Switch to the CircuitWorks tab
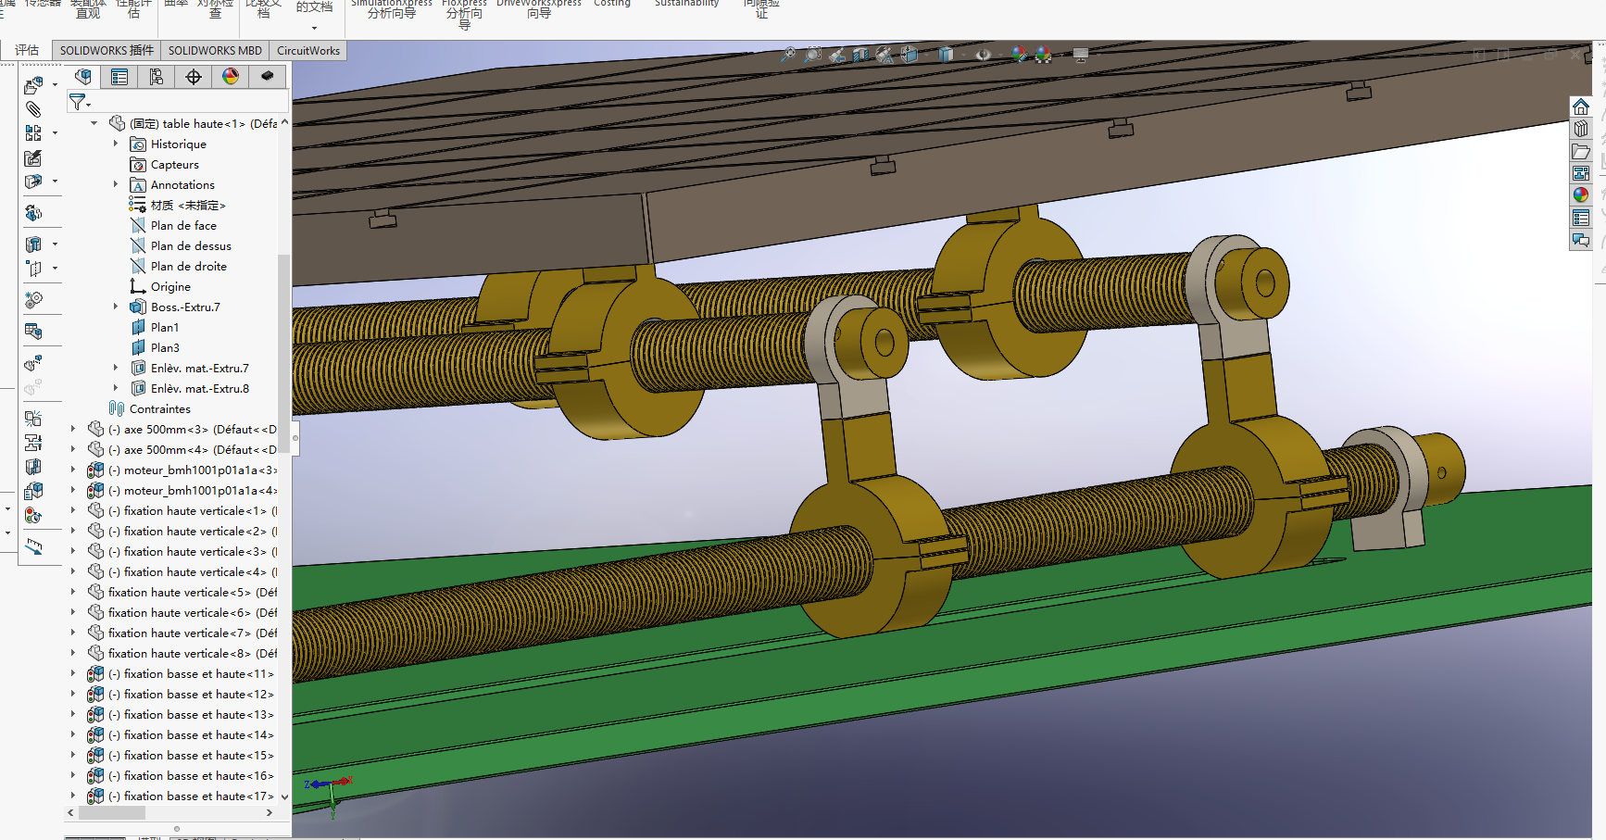This screenshot has width=1606, height=840. click(308, 51)
